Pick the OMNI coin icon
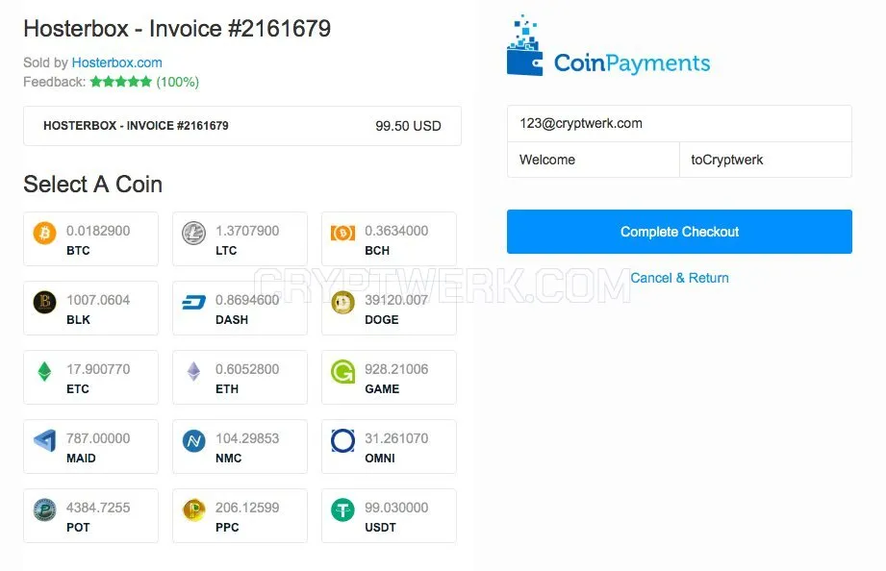Screen dimensions: 886x571 coord(343,440)
